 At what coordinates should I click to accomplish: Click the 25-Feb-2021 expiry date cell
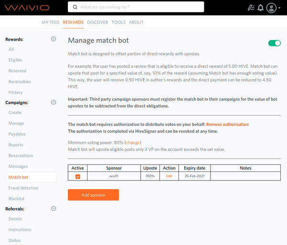point(195,176)
